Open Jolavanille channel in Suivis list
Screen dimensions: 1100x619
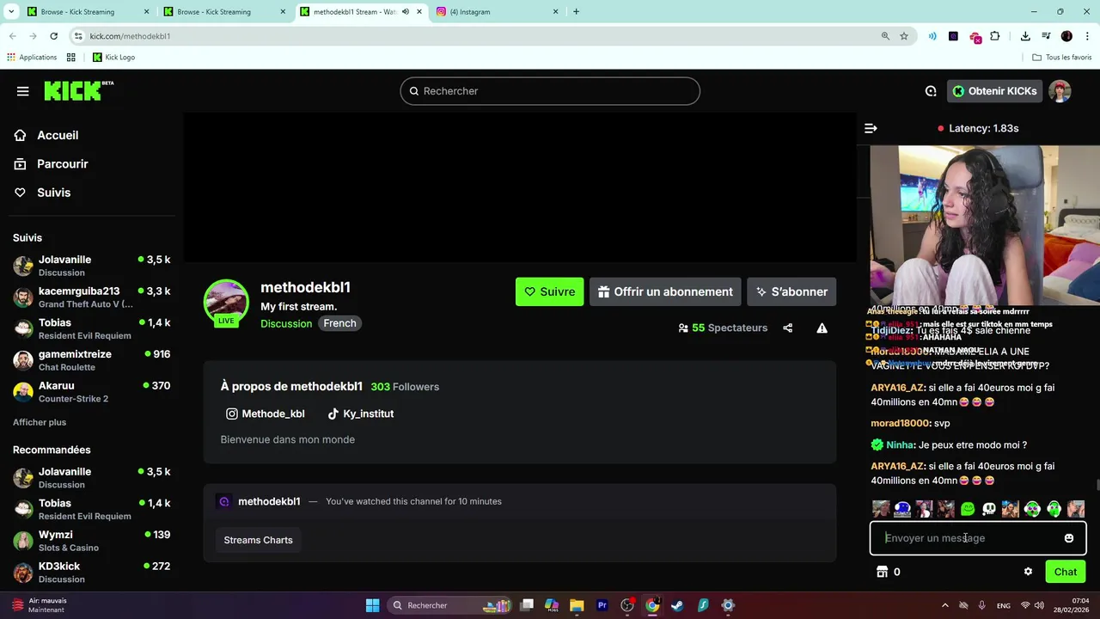click(x=91, y=266)
